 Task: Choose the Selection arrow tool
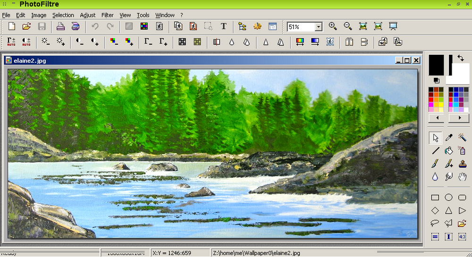[435, 138]
